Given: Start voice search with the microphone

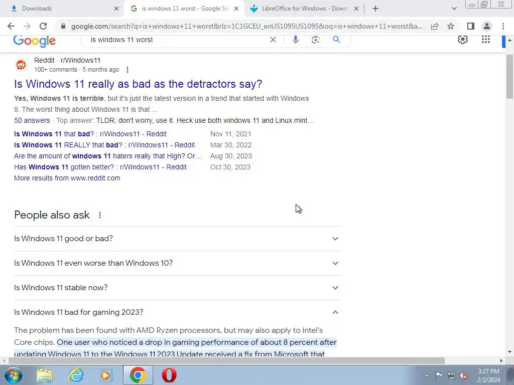Looking at the screenshot, I should 295,40.
